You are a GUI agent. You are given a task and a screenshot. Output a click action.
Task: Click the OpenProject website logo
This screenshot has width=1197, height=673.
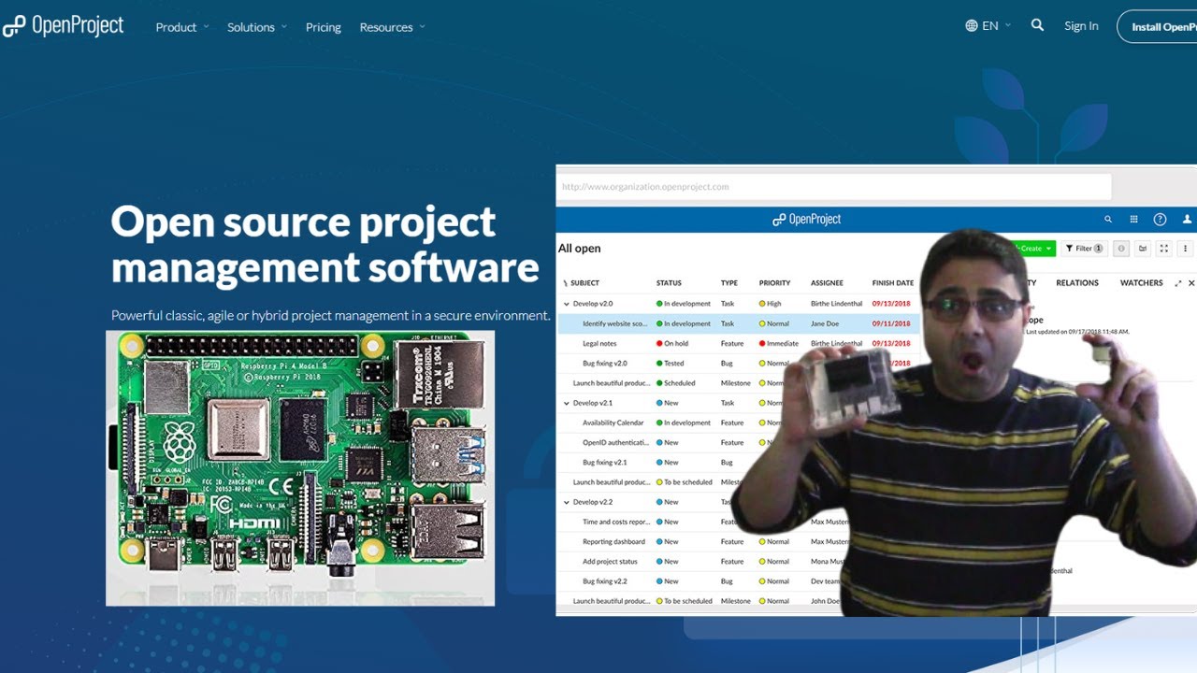[x=64, y=26]
